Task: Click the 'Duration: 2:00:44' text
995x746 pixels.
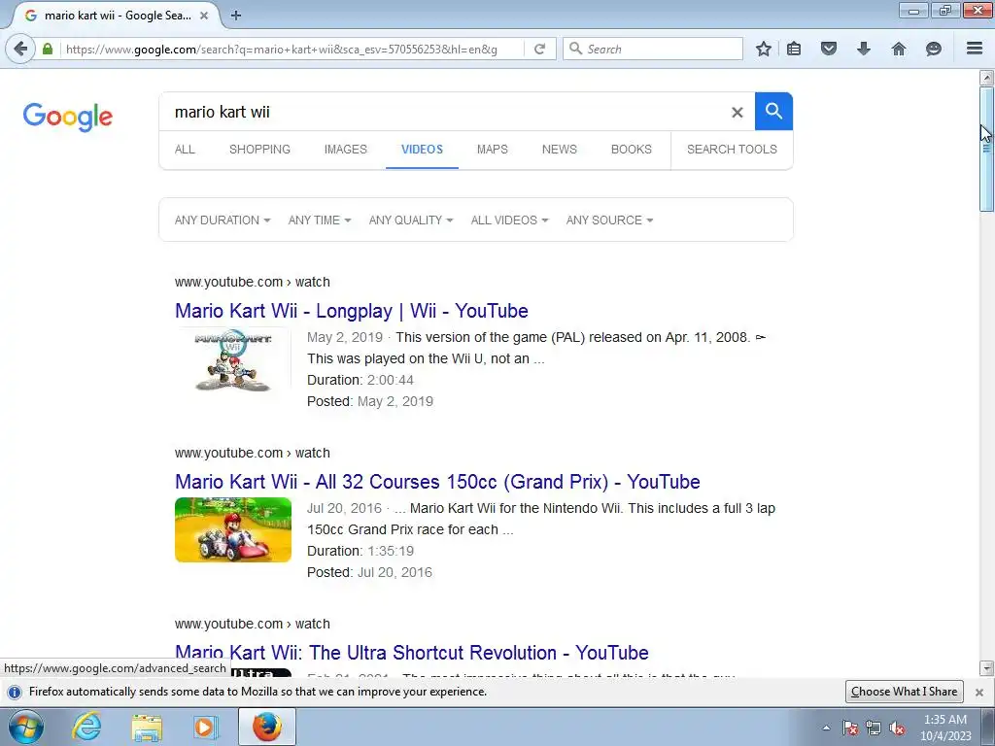Action: click(360, 380)
